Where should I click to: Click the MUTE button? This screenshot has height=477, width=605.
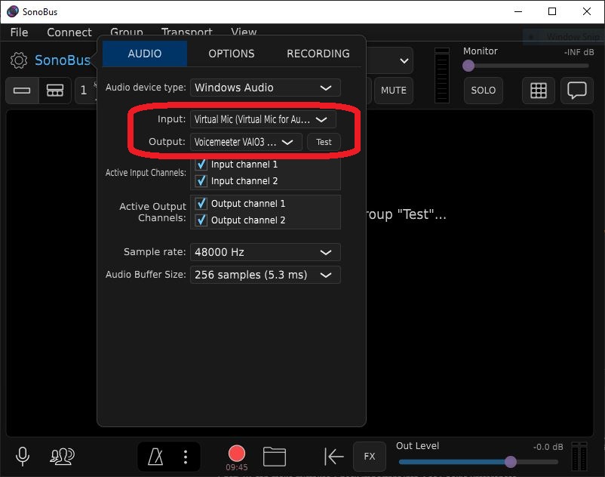[x=394, y=91]
